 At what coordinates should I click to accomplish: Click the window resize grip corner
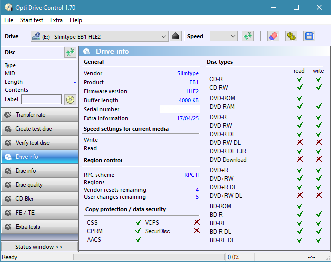tap(328, 258)
